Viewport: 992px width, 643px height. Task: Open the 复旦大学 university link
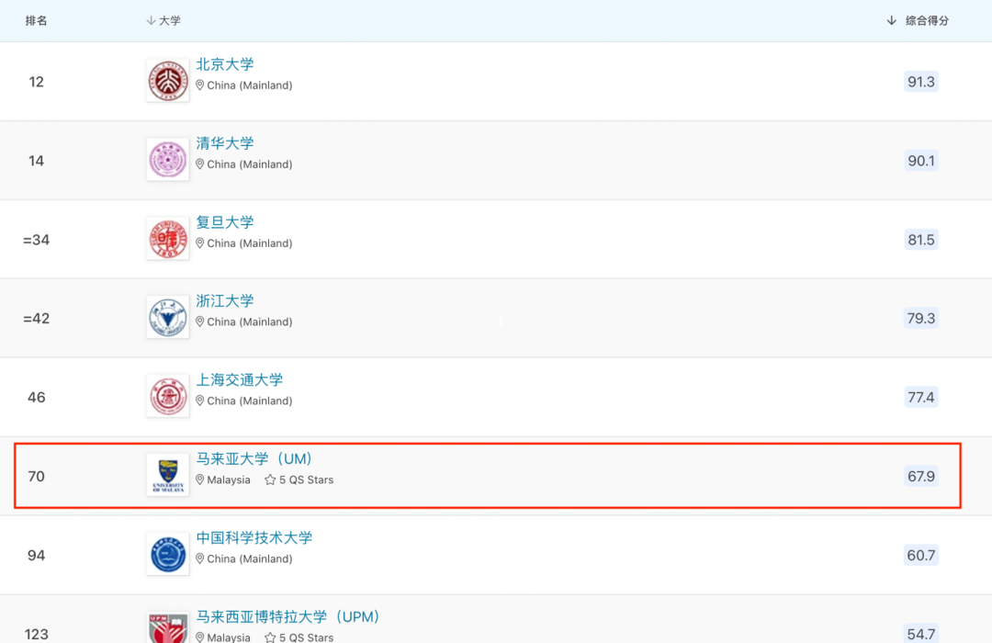226,222
